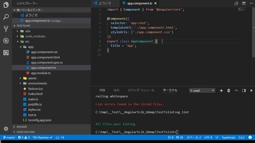This screenshot has height=143, width=255.
Task: Move the panel to the right side
Action: [244, 91]
